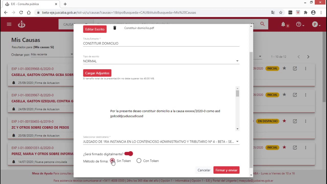Screen dimensions: 327x184
Task: Open the ZC Y OTROS SOBRE COBRO DE PESOS case
Action: coord(40,128)
